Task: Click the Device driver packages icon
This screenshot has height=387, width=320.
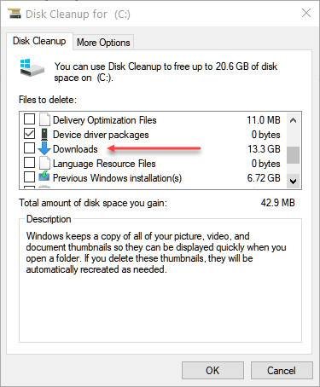Action: tap(44, 134)
